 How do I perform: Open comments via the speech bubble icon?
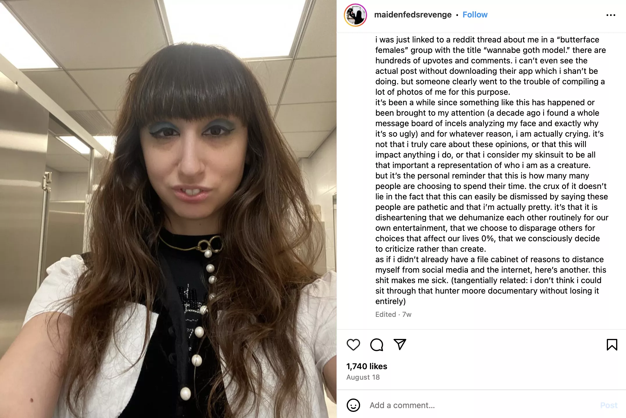click(377, 345)
